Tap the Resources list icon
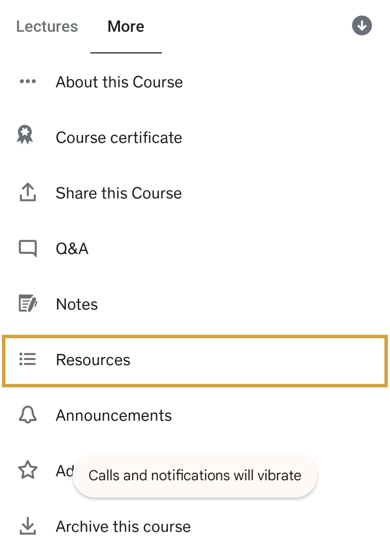 coord(28,359)
